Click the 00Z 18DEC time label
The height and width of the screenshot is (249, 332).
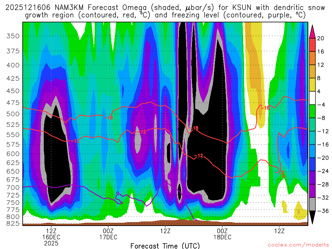[x=222, y=234]
